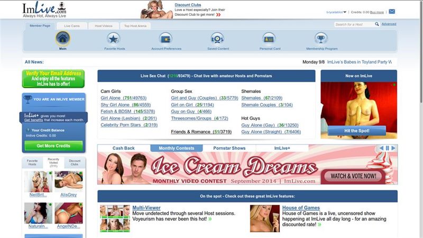Select the Pornstar Shows tab
Screen dimensions: 423x238
[229, 148]
